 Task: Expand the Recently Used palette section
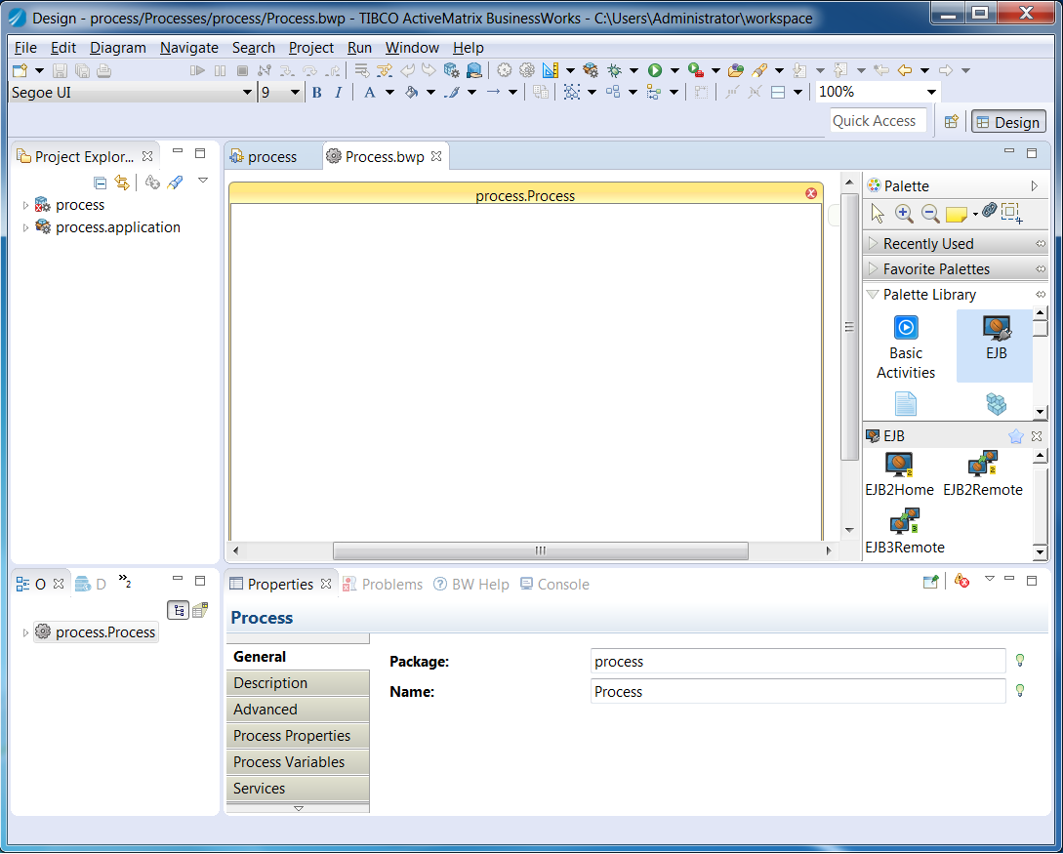[x=956, y=243]
